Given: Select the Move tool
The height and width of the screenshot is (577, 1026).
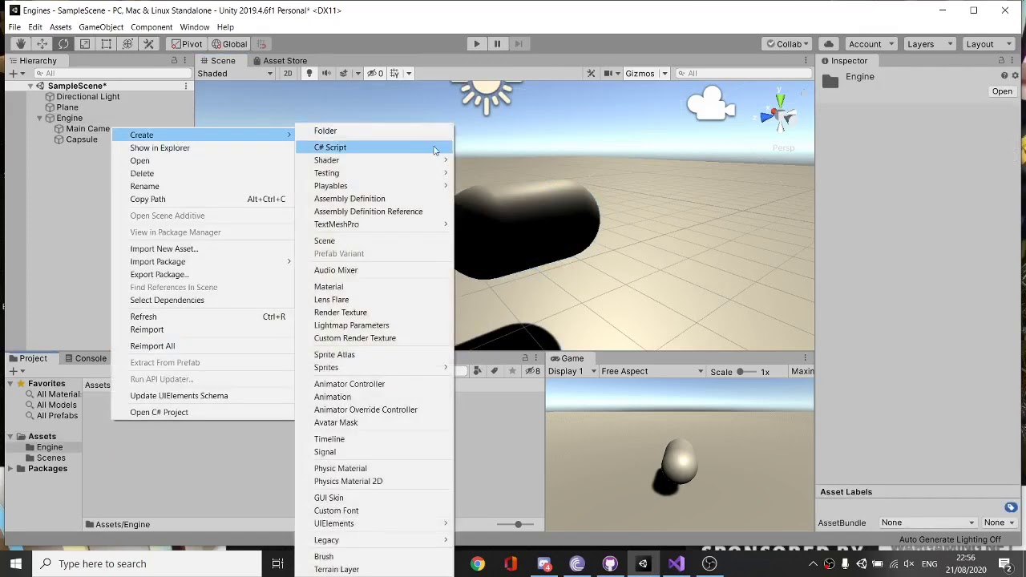Looking at the screenshot, I should pos(42,44).
